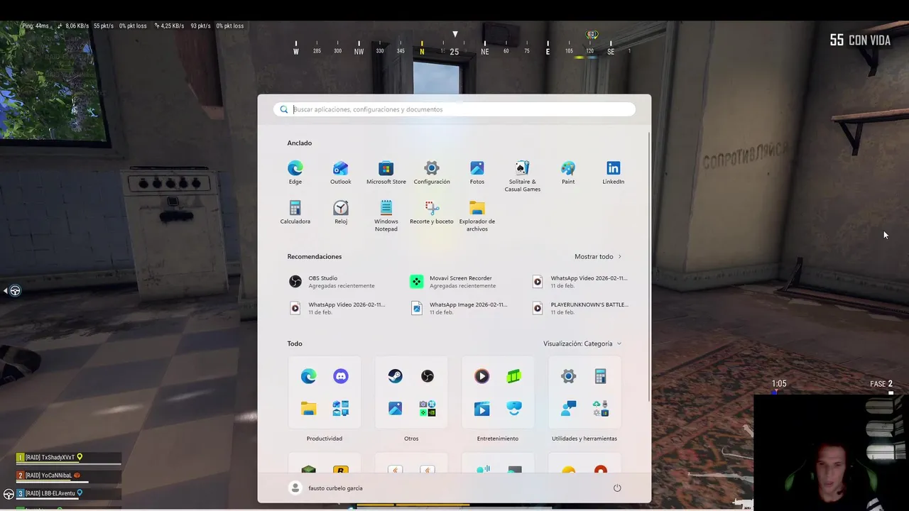
Task: Open the fausto curbelo garcia user account
Action: [x=327, y=488]
